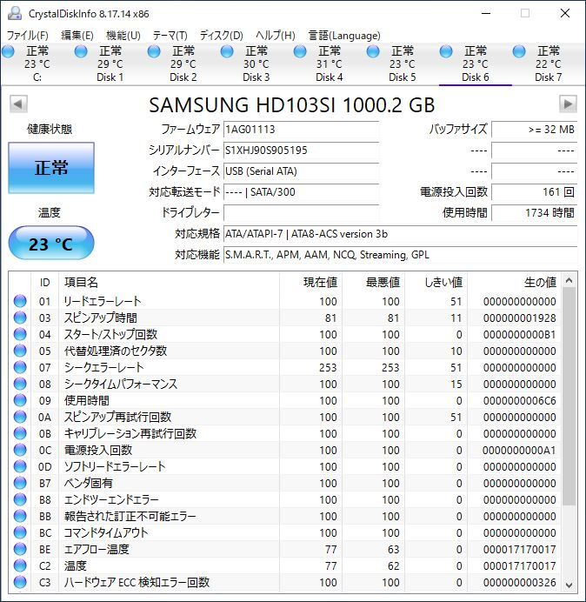Screen dimensions: 586x602
Task: Click the 対応規格 field ATA/ATAPI-7
Action: 400,233
